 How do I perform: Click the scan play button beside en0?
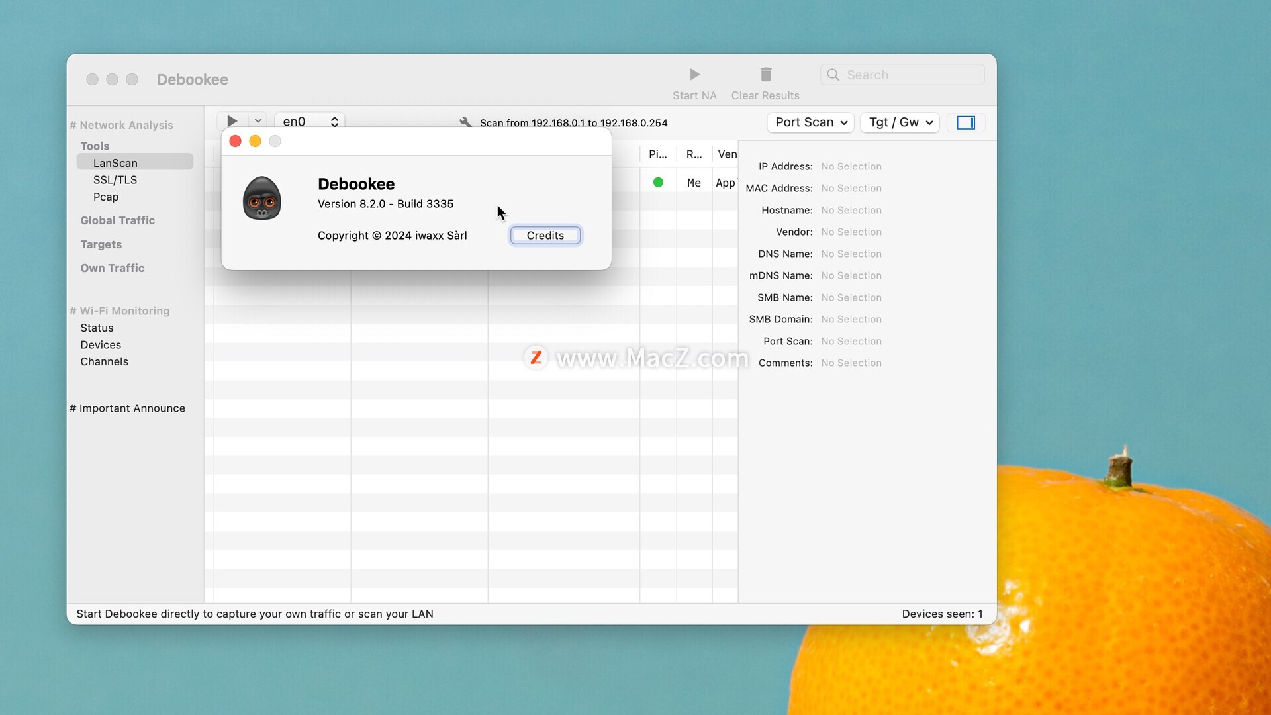pyautogui.click(x=232, y=121)
